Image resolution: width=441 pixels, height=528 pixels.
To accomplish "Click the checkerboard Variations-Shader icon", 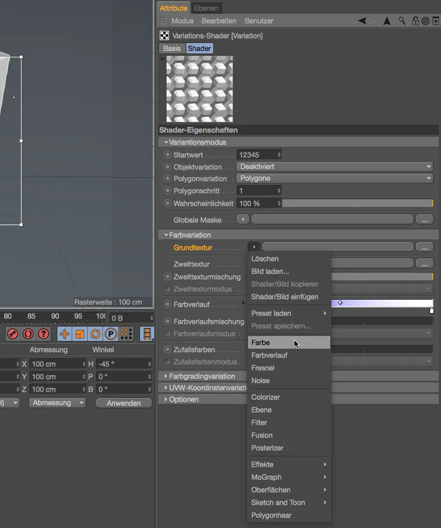I will tap(164, 35).
